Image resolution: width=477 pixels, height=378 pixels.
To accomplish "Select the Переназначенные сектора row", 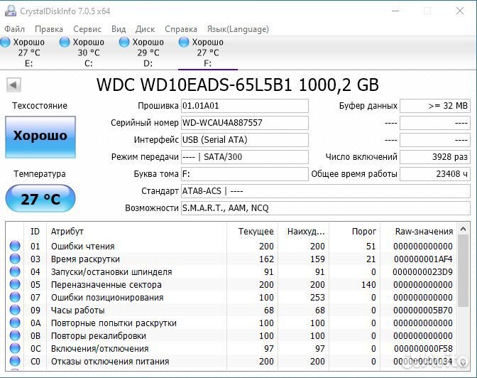I will tap(231, 284).
